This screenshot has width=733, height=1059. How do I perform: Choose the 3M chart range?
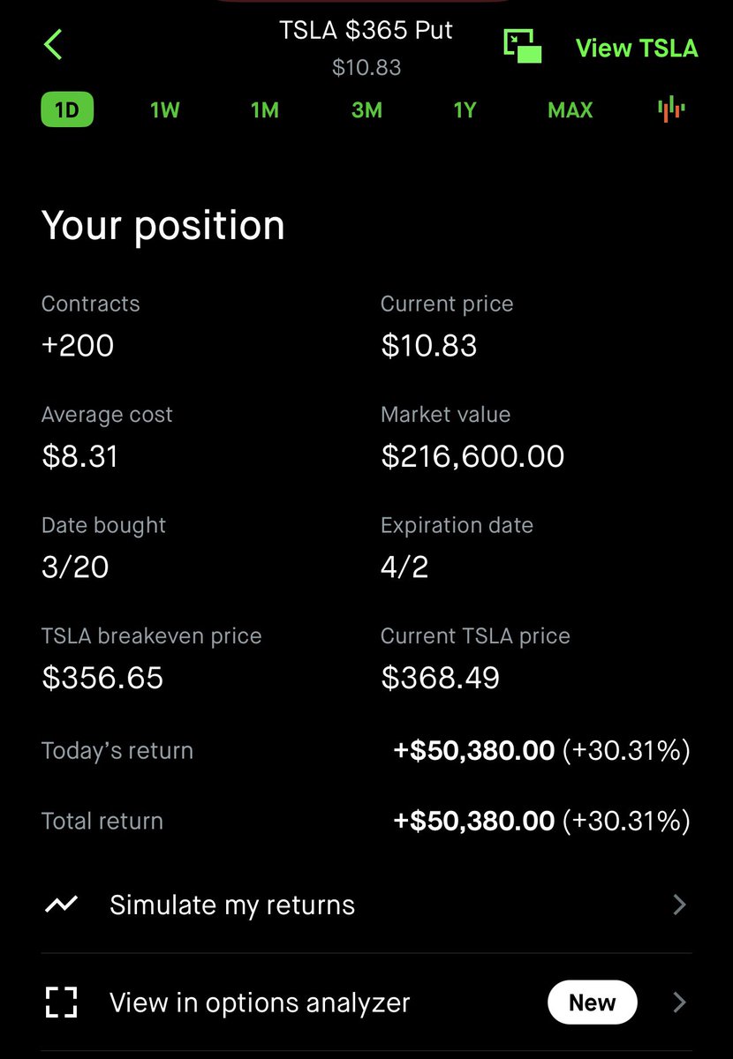[366, 110]
